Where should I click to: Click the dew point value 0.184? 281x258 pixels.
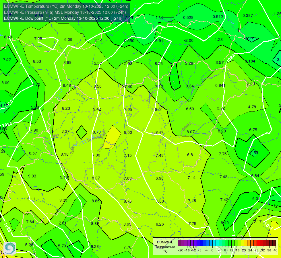pyautogui.click(x=250, y=61)
